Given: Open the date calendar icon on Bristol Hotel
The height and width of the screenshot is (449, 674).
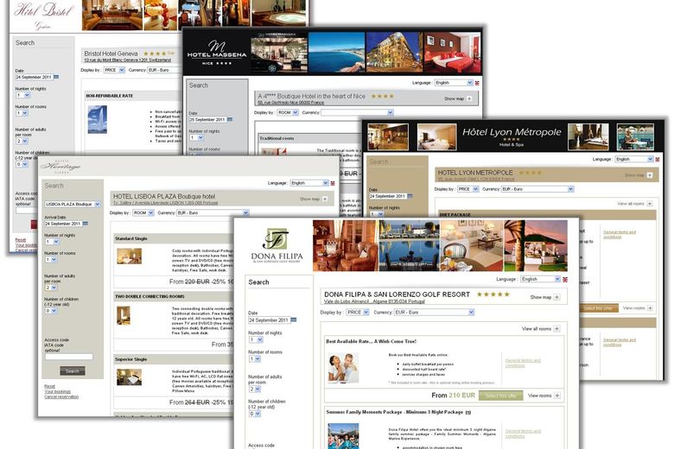Looking at the screenshot, I should tap(56, 77).
